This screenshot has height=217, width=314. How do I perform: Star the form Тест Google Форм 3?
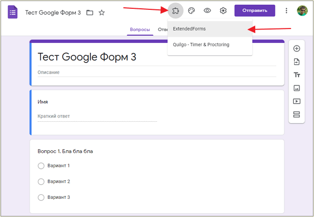coord(102,13)
